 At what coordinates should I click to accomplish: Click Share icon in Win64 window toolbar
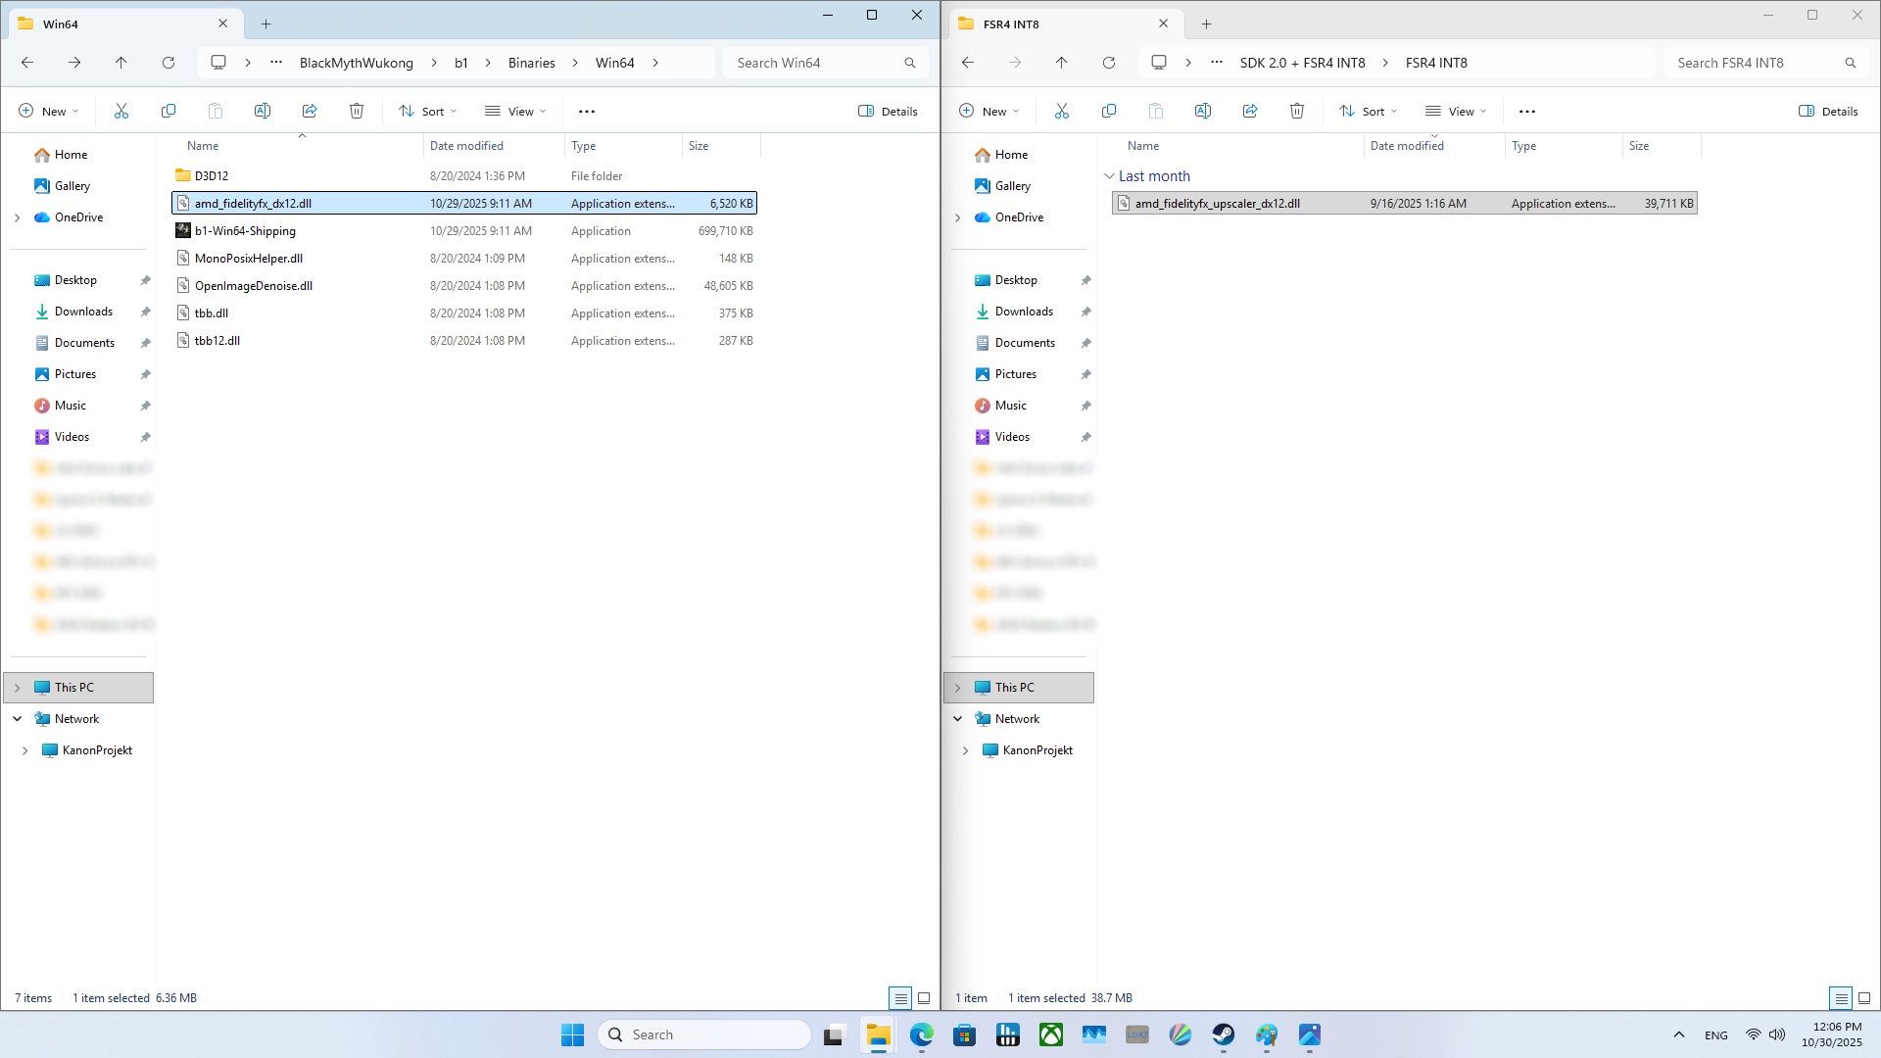click(310, 111)
